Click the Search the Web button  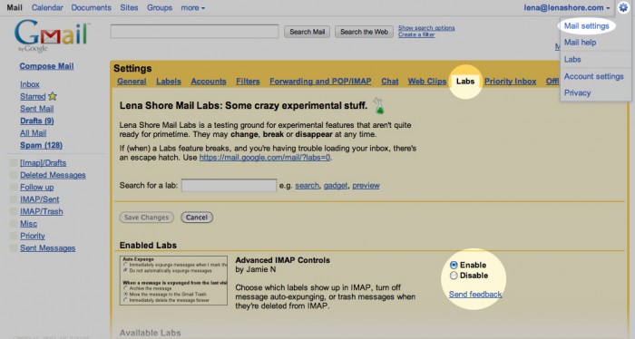click(x=364, y=32)
